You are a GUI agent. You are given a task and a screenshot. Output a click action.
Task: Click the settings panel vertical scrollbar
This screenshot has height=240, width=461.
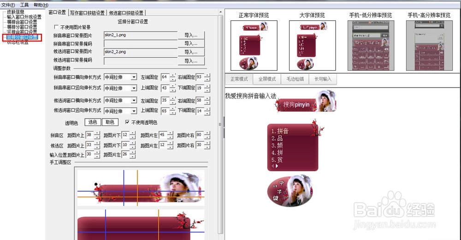pyautogui.click(x=220, y=124)
